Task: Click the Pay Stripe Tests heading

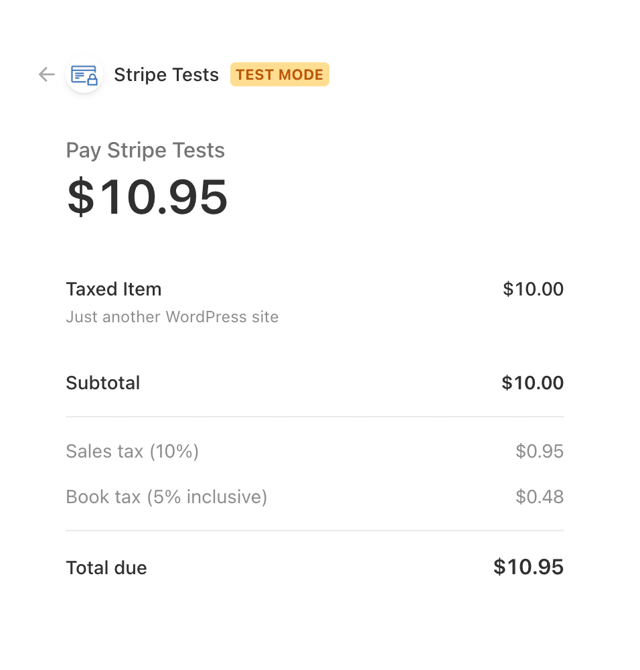Action: pyautogui.click(x=145, y=150)
